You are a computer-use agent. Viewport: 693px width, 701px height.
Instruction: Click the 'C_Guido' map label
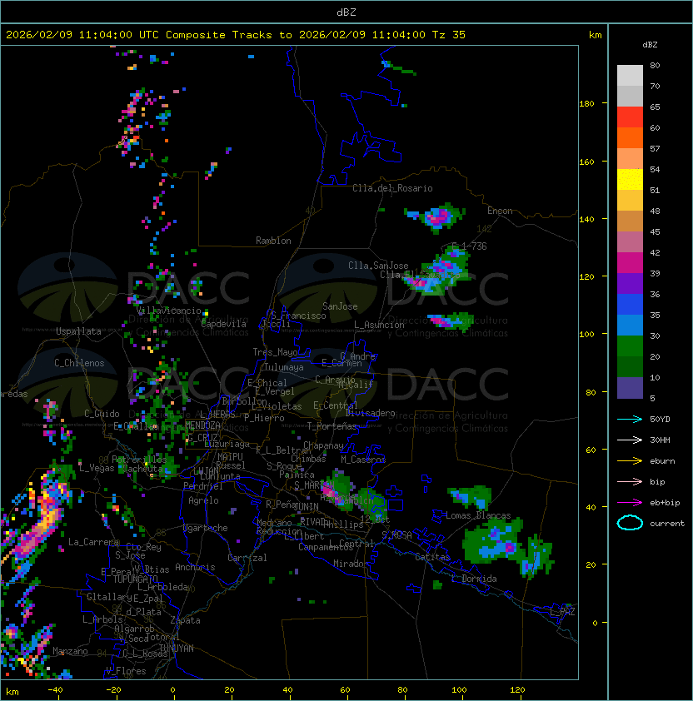click(102, 414)
